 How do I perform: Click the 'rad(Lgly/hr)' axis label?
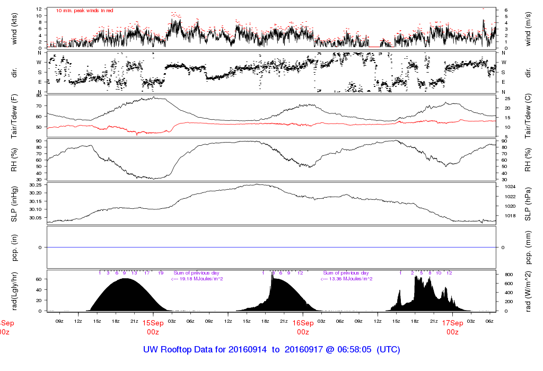(x=14, y=291)
